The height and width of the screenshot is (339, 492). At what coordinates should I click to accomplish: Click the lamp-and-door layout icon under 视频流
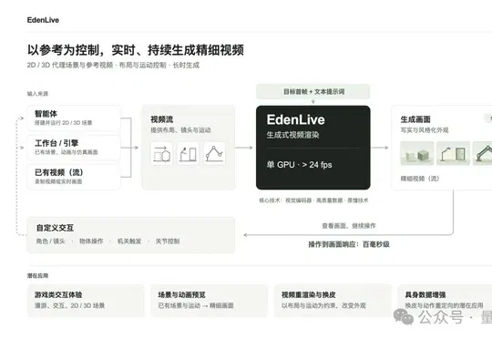189,153
